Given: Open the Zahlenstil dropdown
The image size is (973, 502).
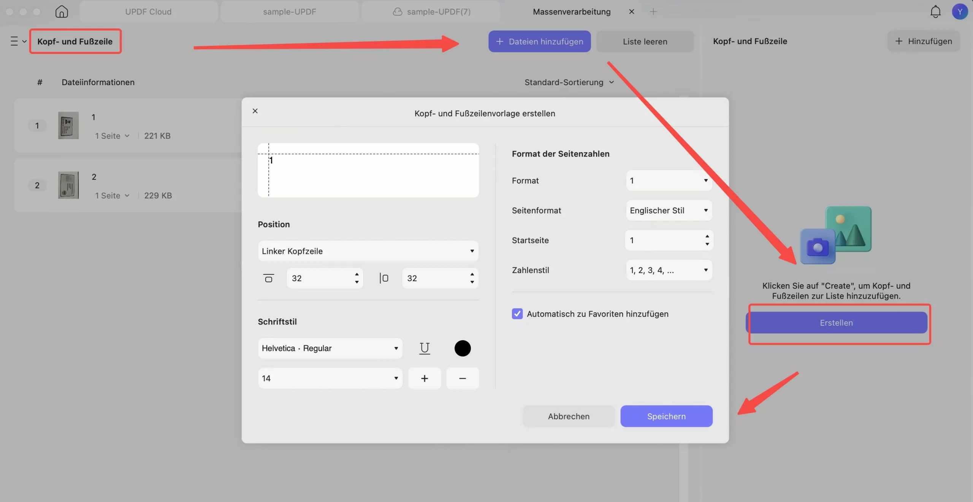Looking at the screenshot, I should [669, 270].
